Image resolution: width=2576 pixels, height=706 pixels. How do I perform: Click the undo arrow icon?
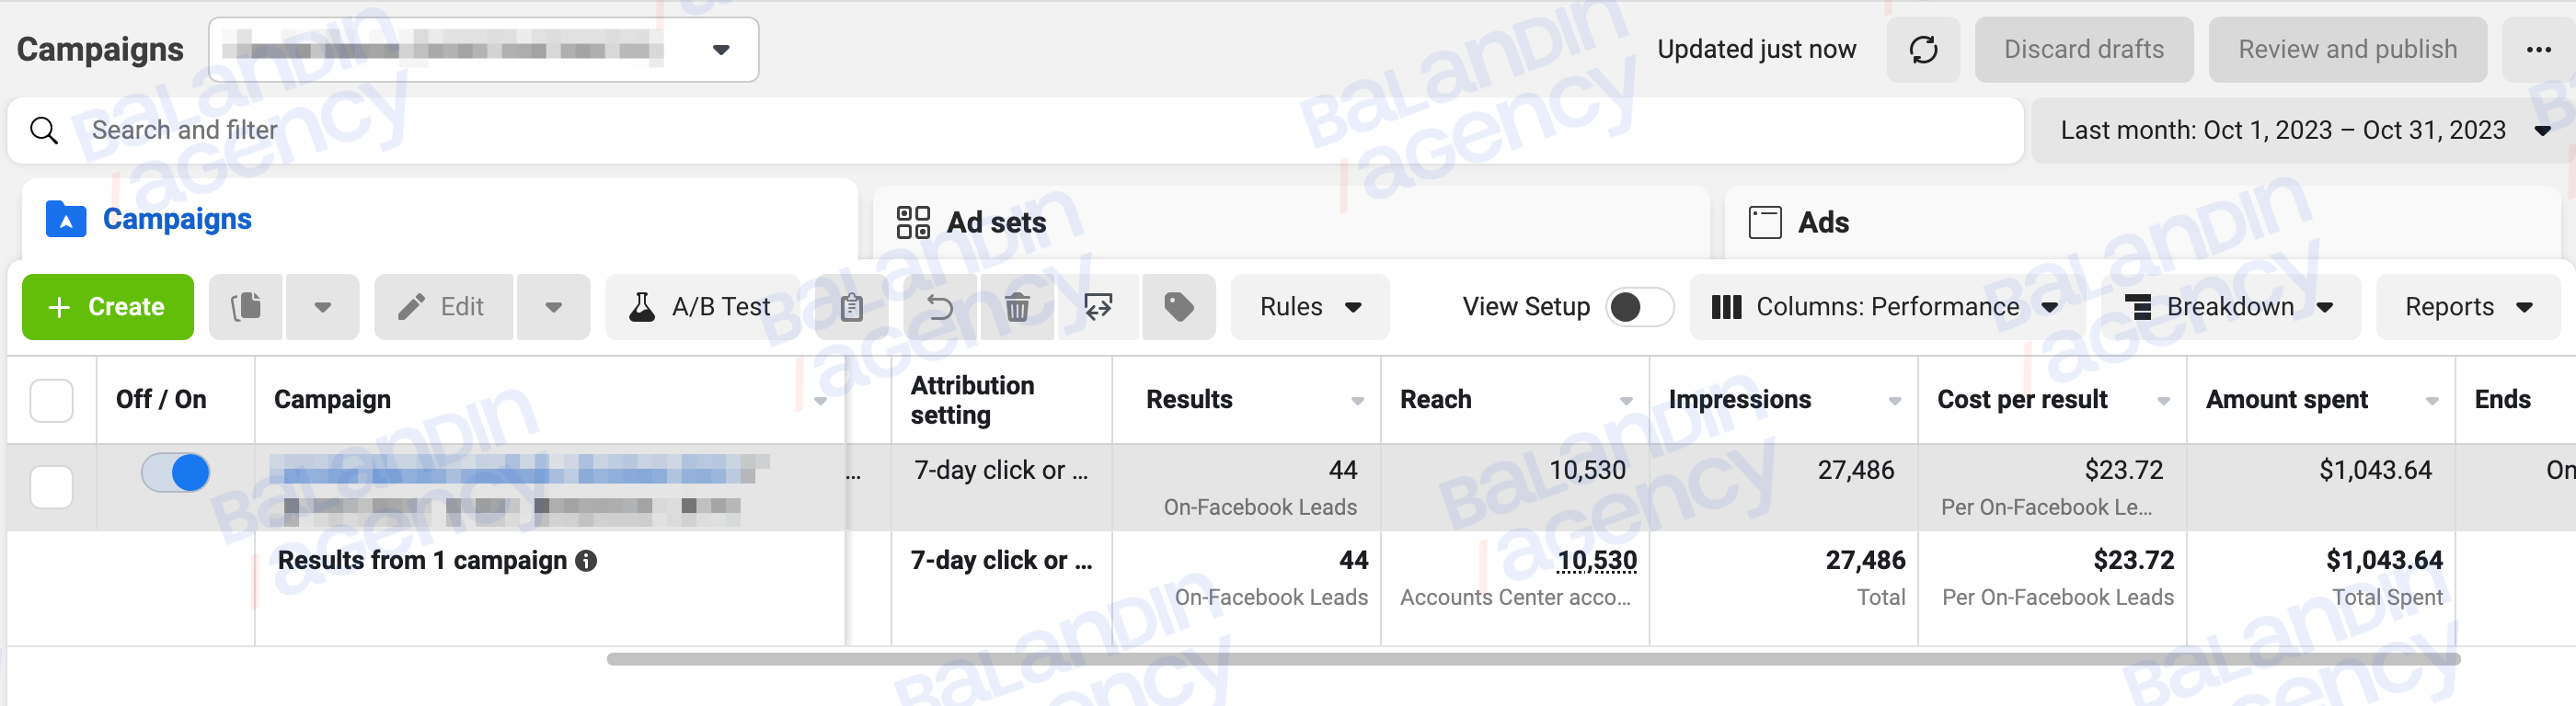940,306
